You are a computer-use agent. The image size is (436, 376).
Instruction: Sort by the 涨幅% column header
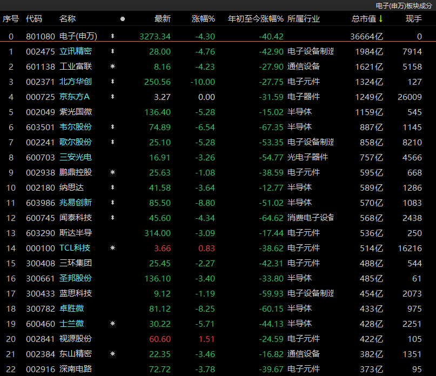coord(203,19)
